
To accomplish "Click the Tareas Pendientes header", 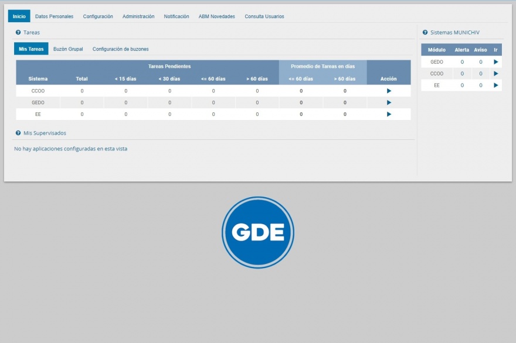I will (169, 66).
